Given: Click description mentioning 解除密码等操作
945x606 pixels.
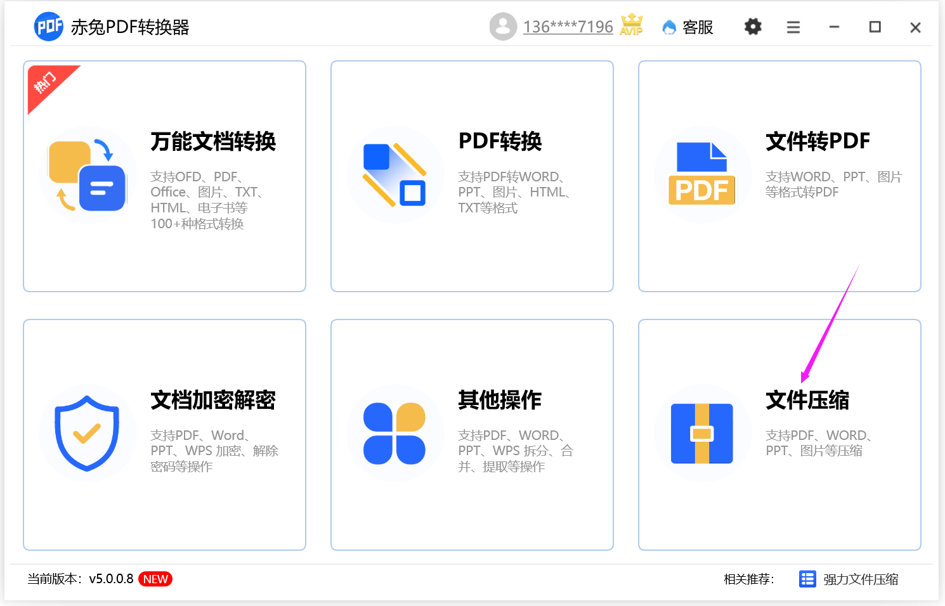Looking at the screenshot, I should click(214, 451).
